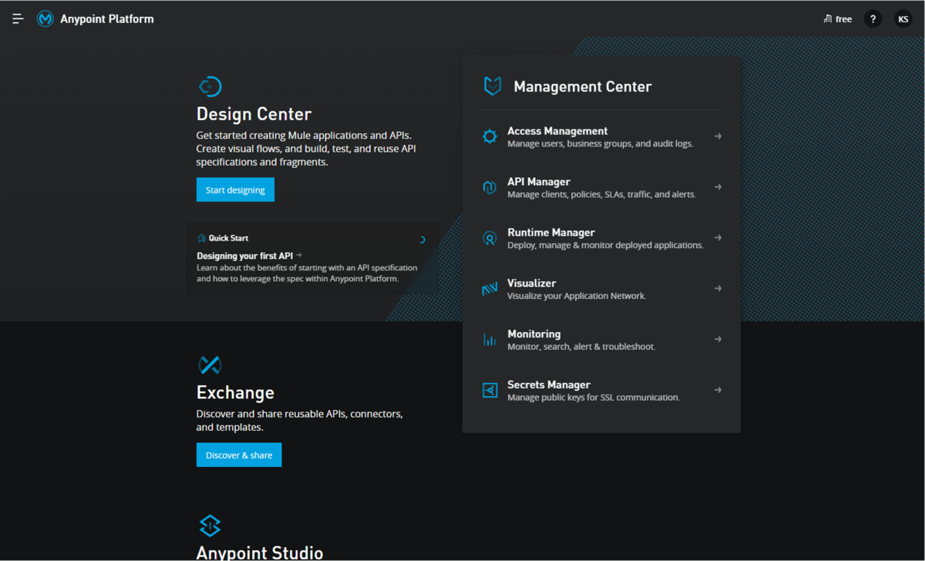Viewport: 925px width, 561px height.
Task: Select the Exchange icon
Action: point(210,365)
